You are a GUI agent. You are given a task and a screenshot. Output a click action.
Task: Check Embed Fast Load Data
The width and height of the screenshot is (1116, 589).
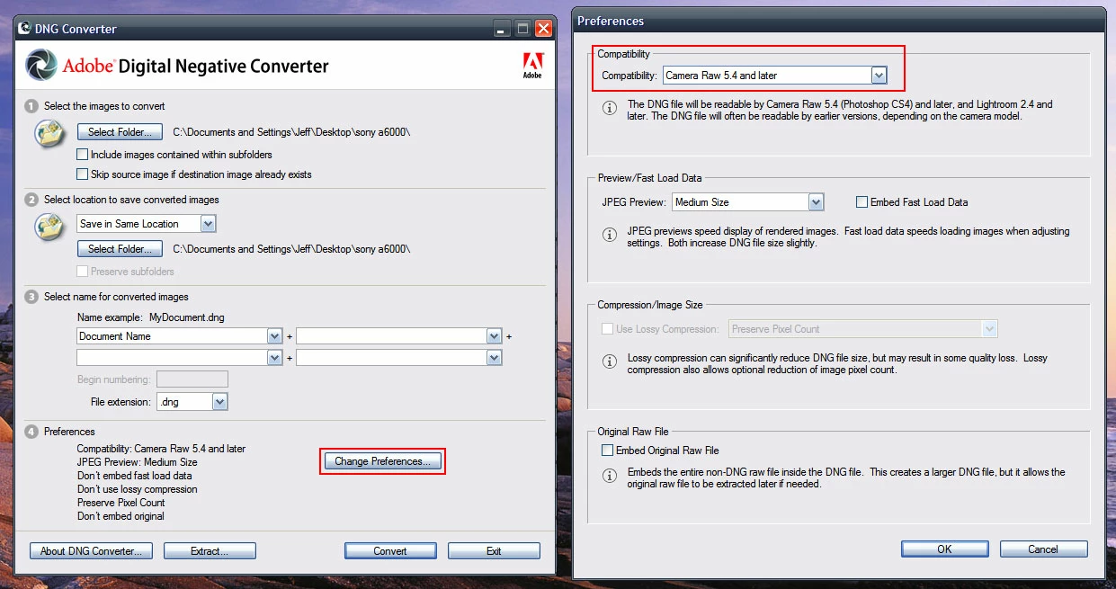coord(862,202)
